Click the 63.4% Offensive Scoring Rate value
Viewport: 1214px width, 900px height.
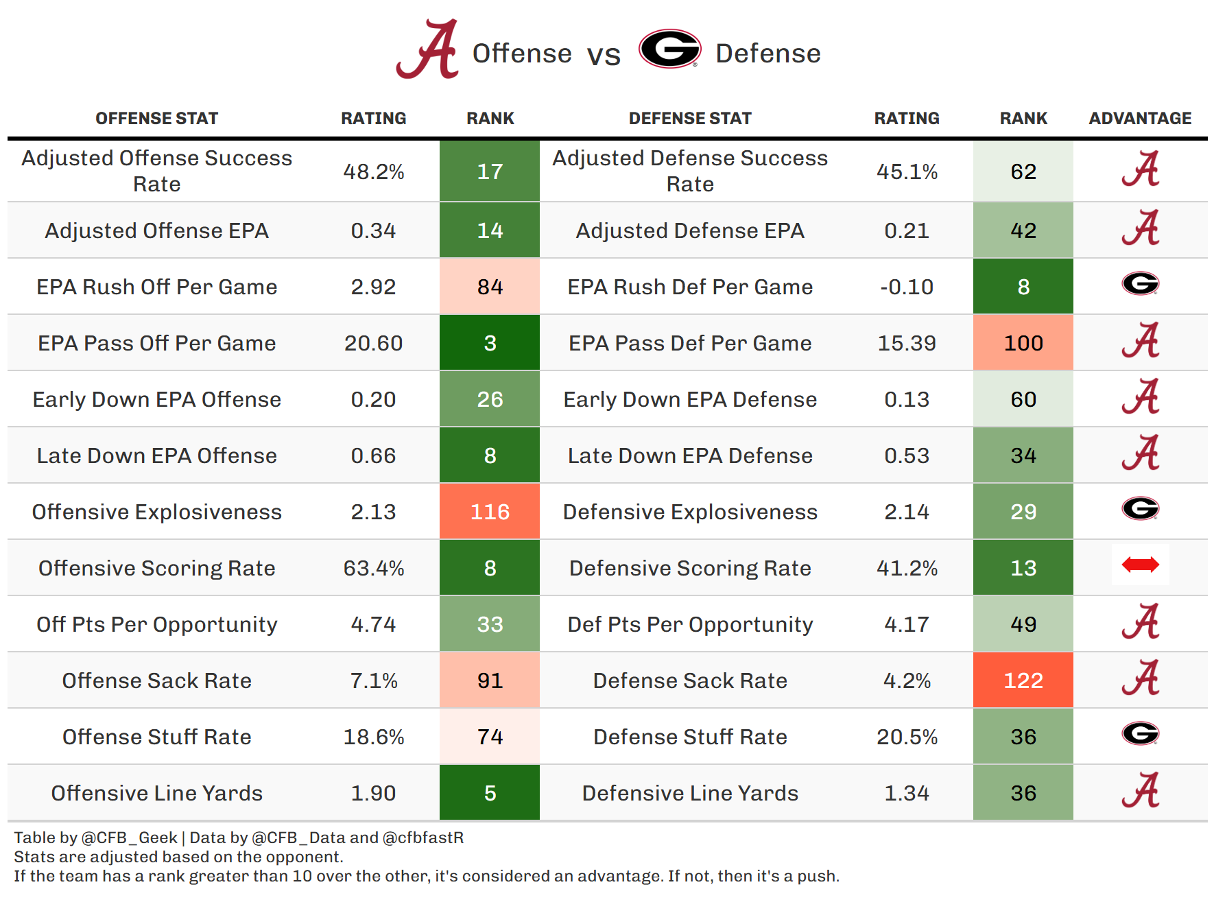click(x=373, y=568)
